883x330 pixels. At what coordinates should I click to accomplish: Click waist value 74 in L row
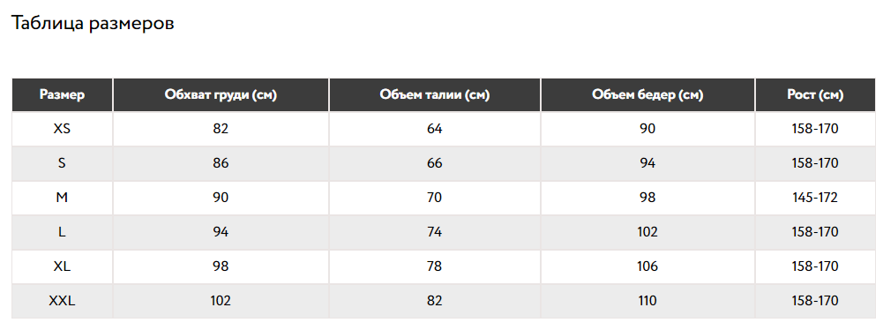pyautogui.click(x=435, y=232)
